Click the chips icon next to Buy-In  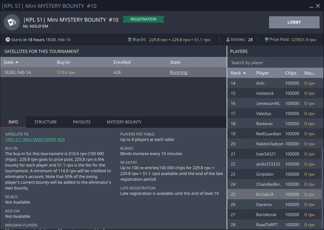tap(130, 40)
